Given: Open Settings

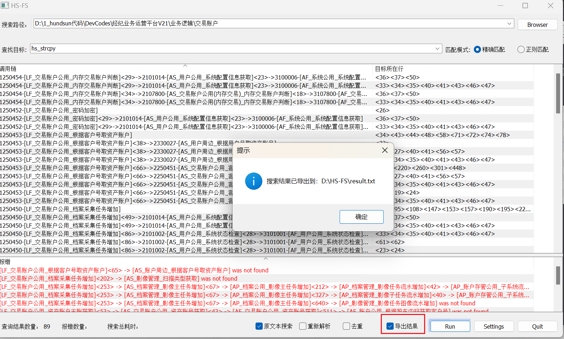Looking at the screenshot, I should 493,326.
